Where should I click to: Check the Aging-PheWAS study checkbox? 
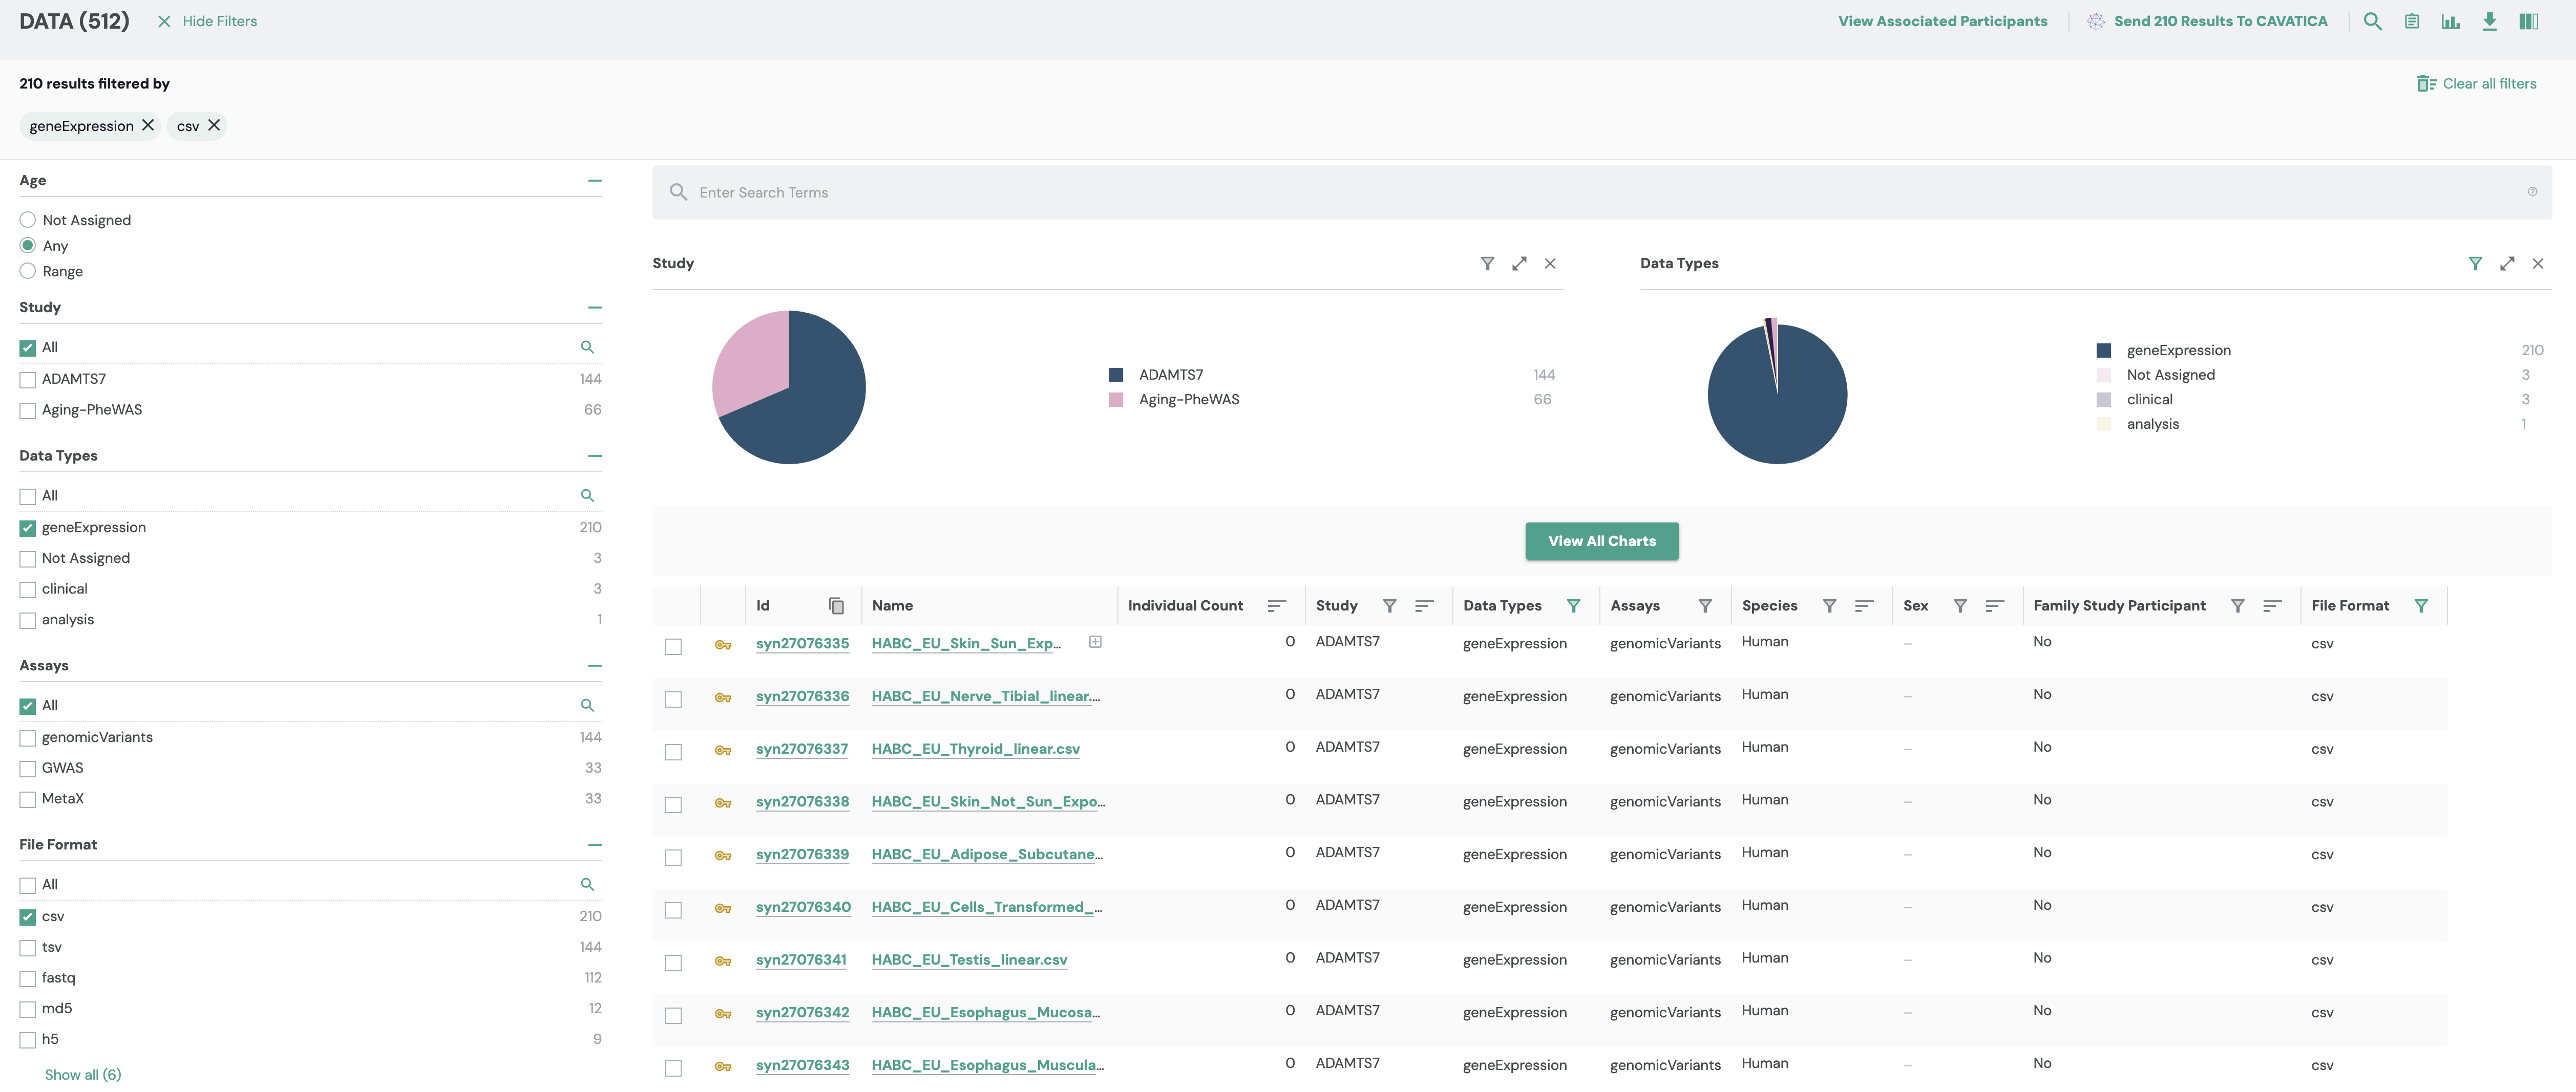coord(28,410)
